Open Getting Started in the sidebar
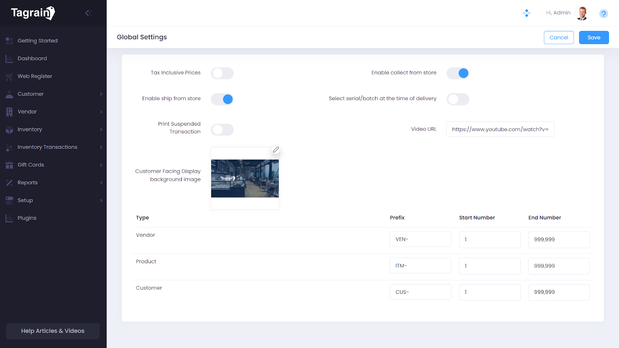The width and height of the screenshot is (619, 348). (38, 41)
